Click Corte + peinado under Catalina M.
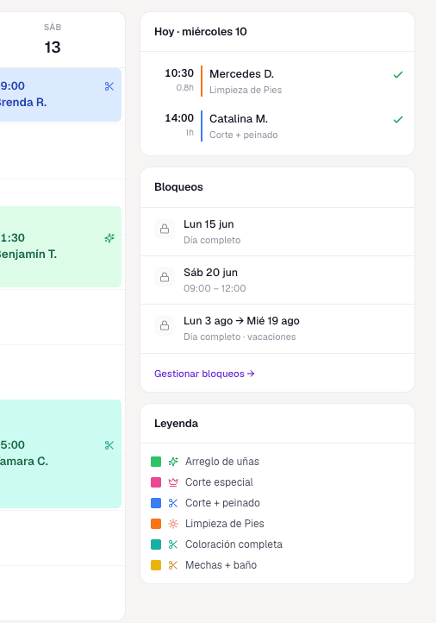This screenshot has width=436, height=623. tap(244, 135)
